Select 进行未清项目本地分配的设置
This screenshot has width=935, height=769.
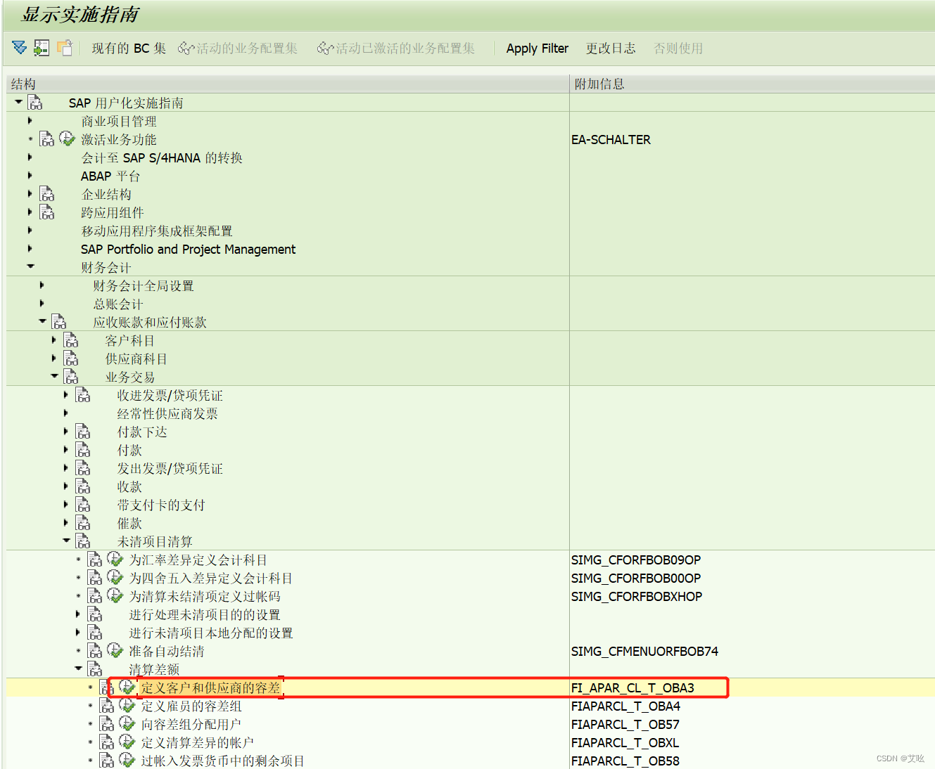pyautogui.click(x=211, y=633)
